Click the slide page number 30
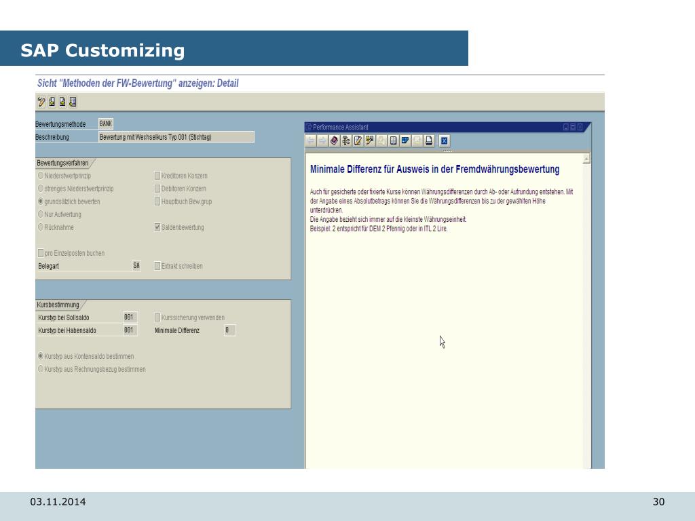 [658, 501]
